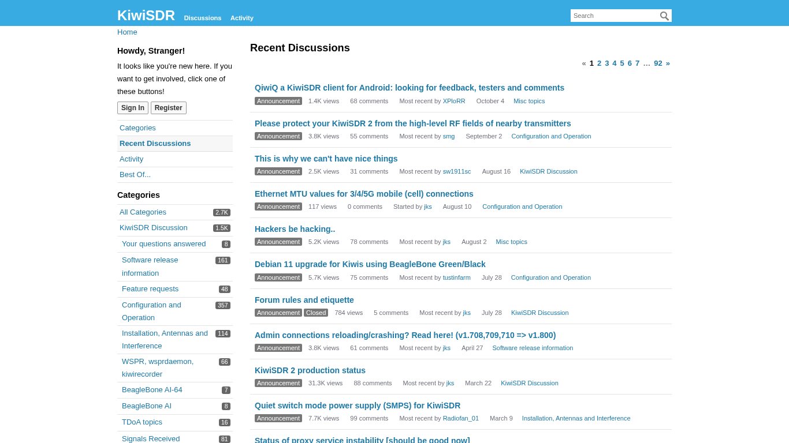This screenshot has height=443, width=789.
Task: Open Discussions in the top navigation
Action: (203, 18)
